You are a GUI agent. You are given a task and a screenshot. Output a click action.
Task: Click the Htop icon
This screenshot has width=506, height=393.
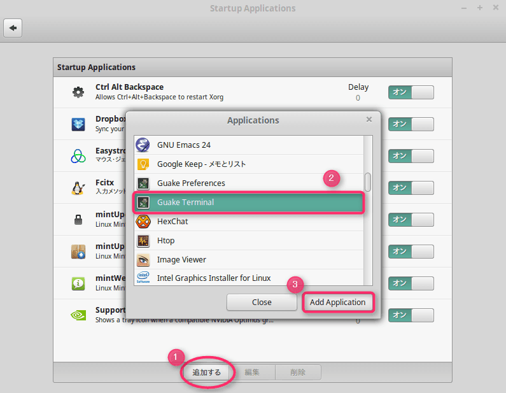[x=143, y=241]
